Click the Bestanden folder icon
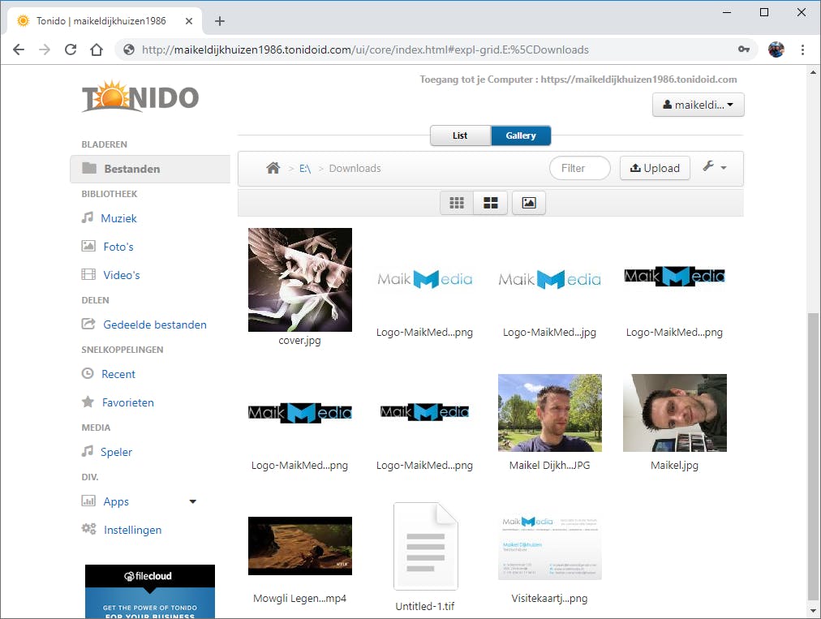The height and width of the screenshot is (619, 821). (89, 168)
